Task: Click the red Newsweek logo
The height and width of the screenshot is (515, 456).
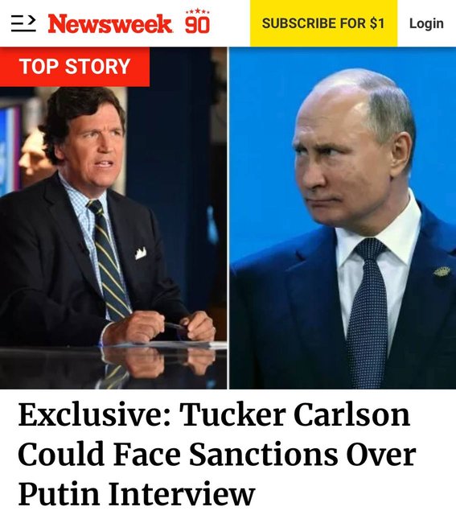Action: 110,23
